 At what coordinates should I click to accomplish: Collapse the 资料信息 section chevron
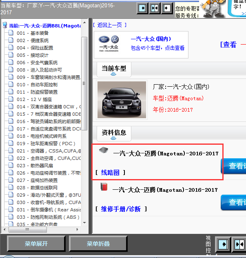(x=113, y=138)
